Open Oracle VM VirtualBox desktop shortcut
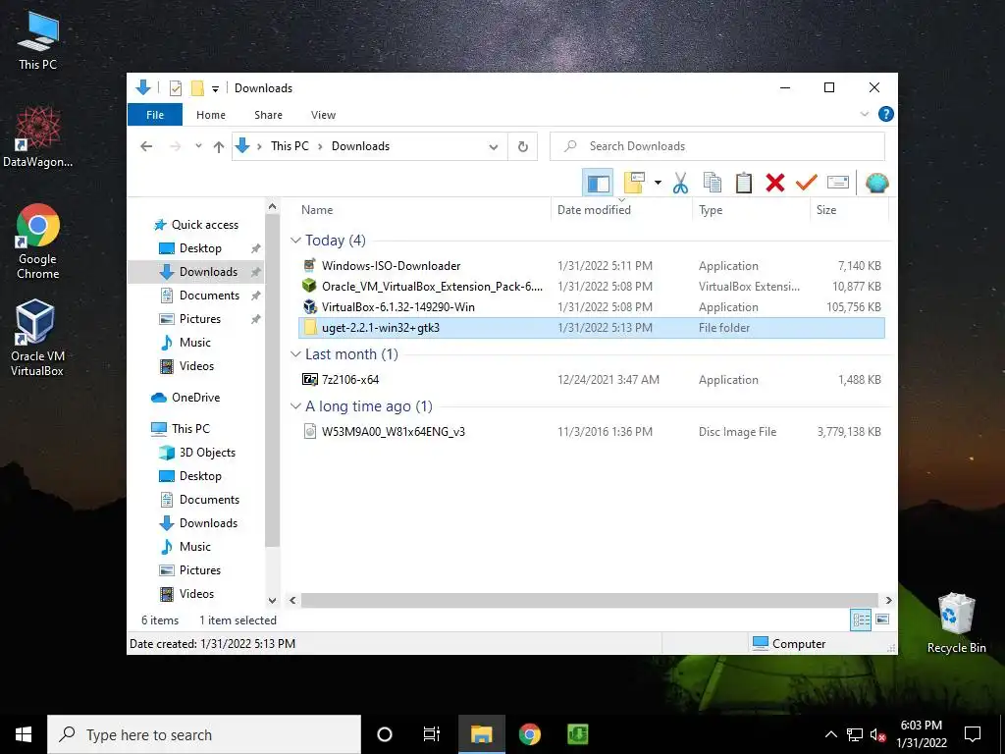 point(37,338)
